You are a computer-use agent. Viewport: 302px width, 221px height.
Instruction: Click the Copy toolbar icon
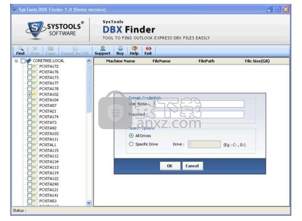pyautogui.click(x=51, y=51)
